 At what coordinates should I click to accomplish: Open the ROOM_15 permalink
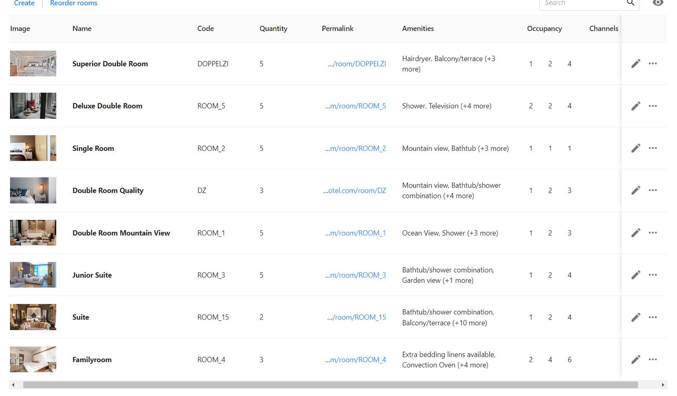pyautogui.click(x=357, y=317)
